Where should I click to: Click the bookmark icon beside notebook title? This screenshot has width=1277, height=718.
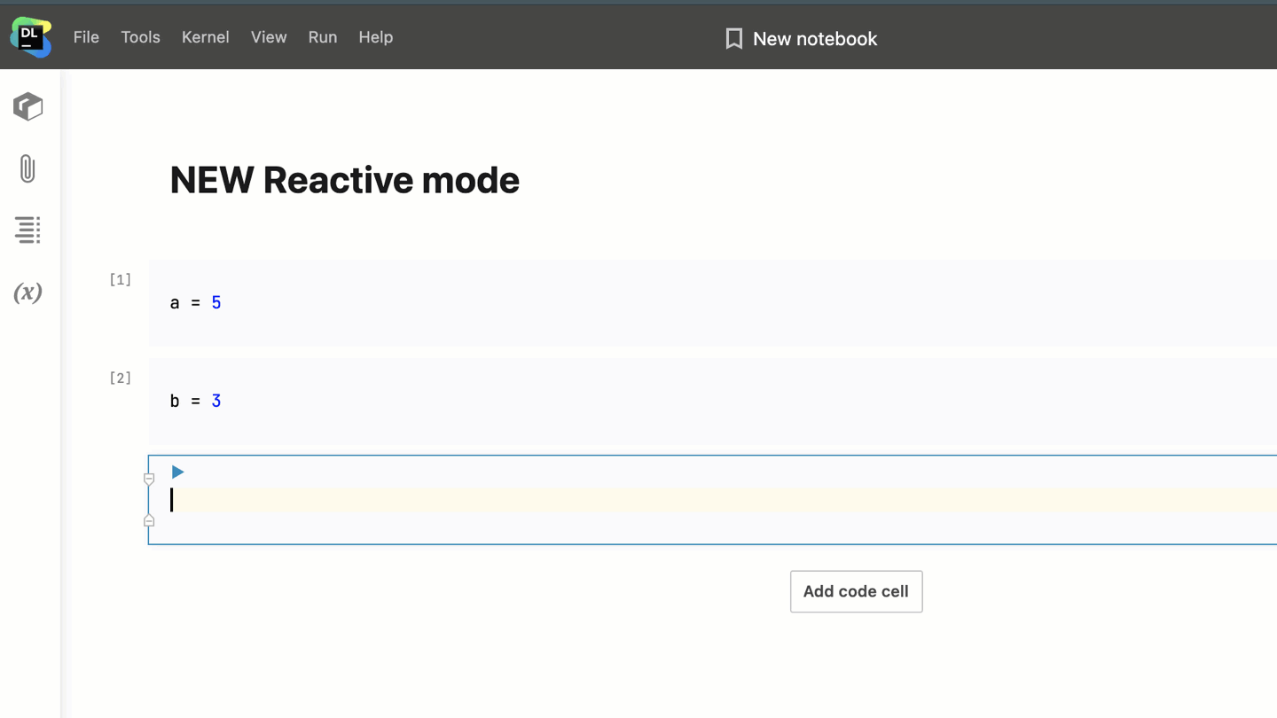(x=733, y=39)
